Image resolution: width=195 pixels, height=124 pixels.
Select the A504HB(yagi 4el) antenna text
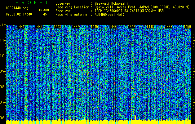(109, 15)
